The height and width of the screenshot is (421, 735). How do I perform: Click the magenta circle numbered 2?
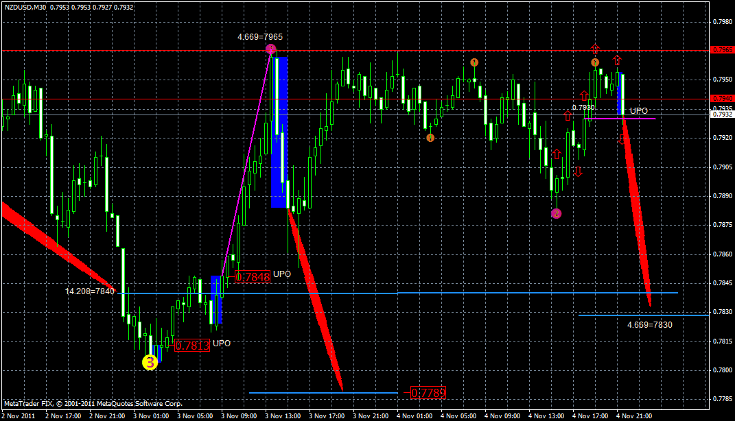click(556, 213)
